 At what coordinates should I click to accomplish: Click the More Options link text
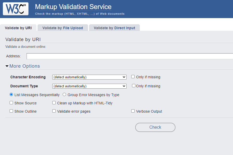(25, 66)
